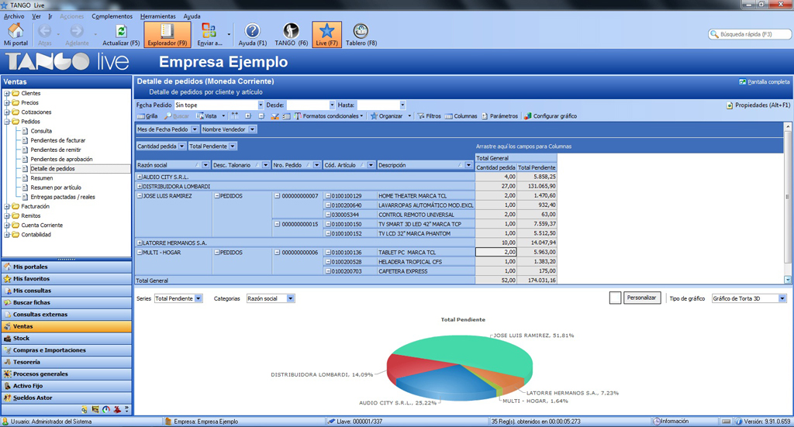Open the Fecha Pedido 'Sin tope' dropdown

click(261, 105)
